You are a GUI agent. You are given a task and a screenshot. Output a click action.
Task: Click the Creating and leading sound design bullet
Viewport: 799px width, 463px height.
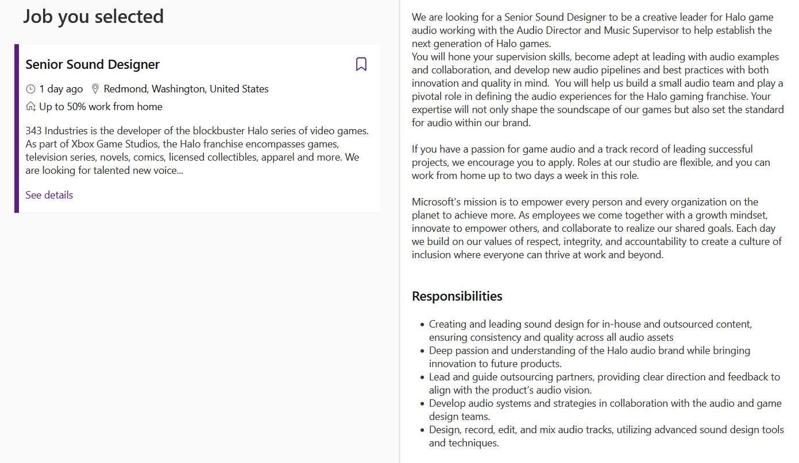[x=590, y=330]
